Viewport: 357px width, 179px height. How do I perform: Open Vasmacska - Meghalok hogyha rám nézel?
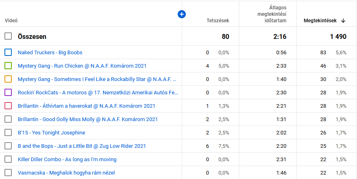click(66, 173)
